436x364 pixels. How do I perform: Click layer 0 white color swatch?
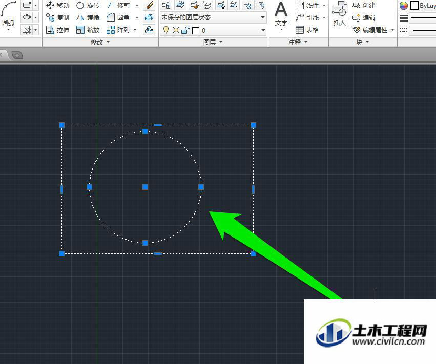[x=196, y=30]
